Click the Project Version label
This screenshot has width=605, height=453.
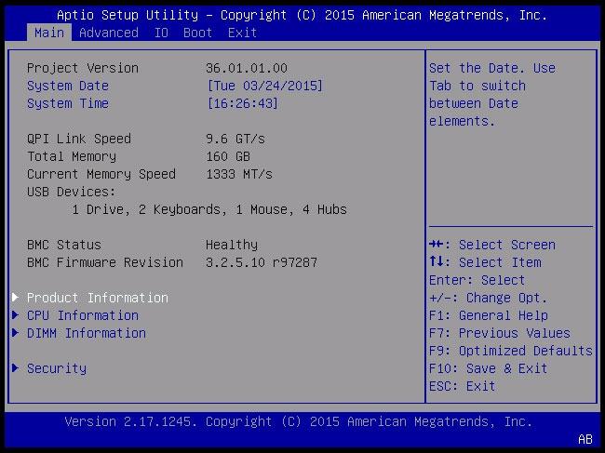(83, 68)
